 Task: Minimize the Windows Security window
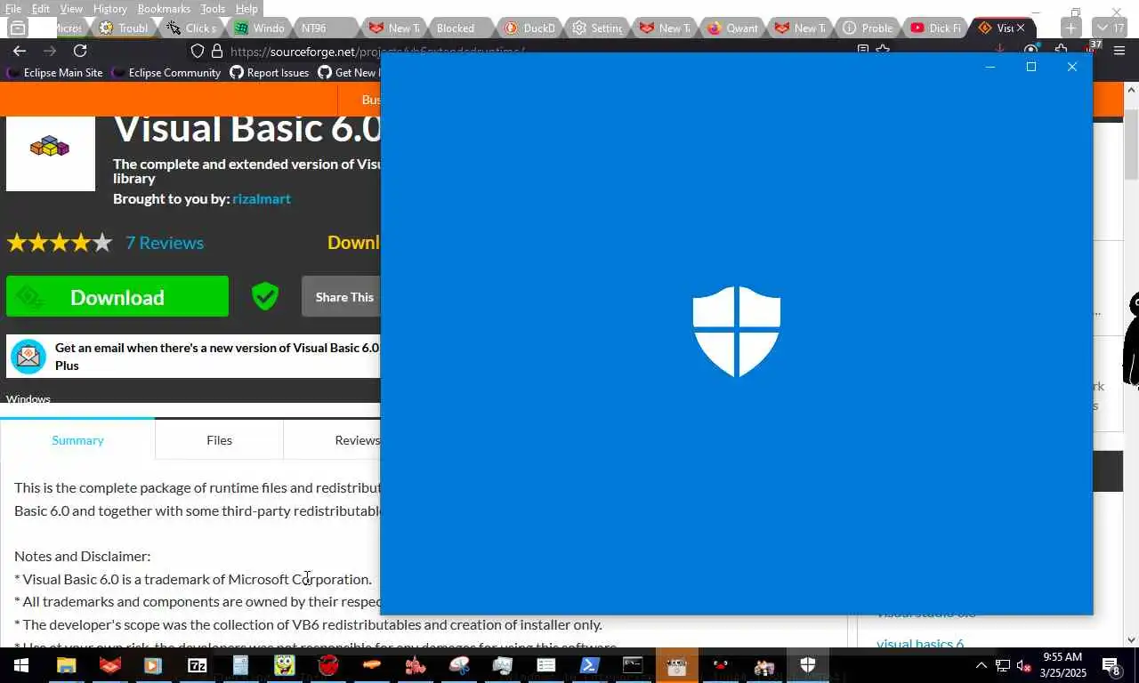click(990, 67)
